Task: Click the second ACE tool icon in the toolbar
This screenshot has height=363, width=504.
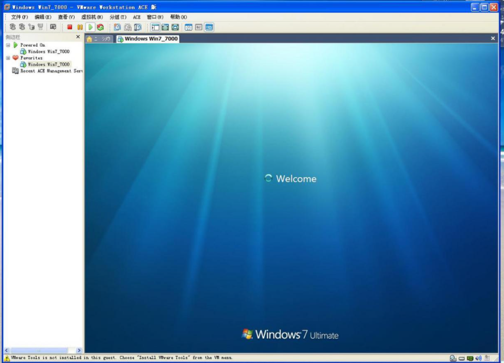Action: pyautogui.click(x=22, y=27)
